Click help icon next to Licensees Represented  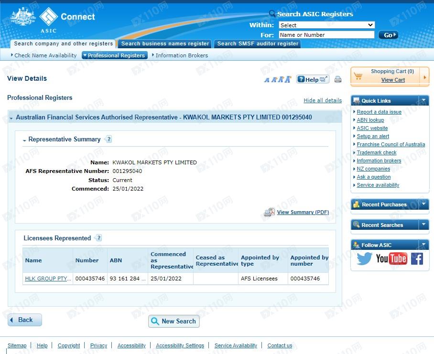(98, 238)
